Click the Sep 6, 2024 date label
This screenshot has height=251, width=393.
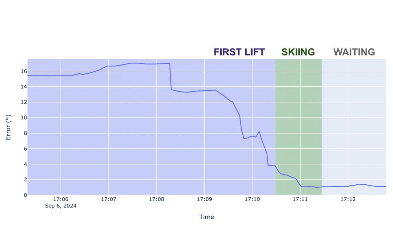click(61, 206)
